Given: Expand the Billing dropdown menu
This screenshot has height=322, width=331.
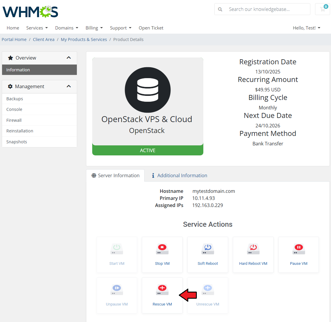Looking at the screenshot, I should tap(94, 28).
